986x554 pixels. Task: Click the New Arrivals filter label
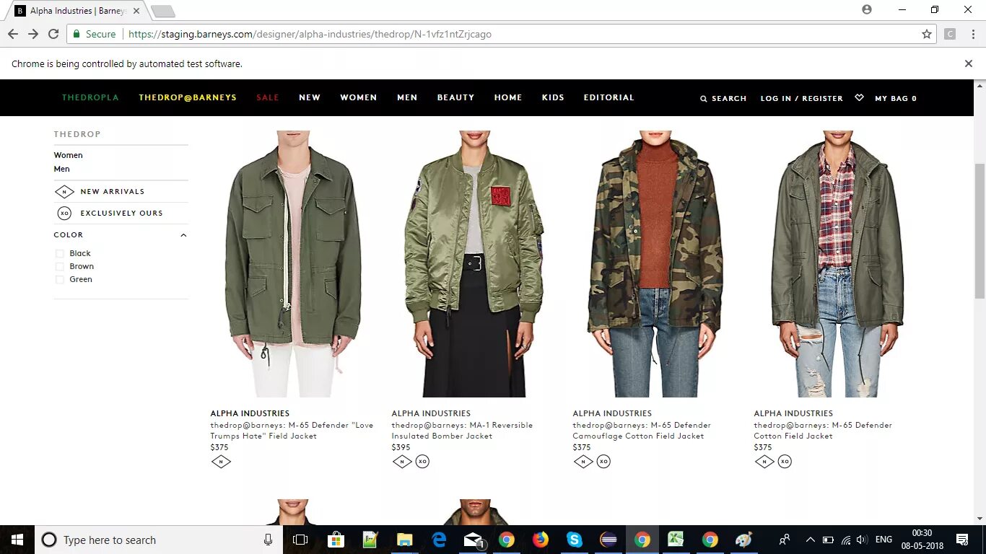113,191
